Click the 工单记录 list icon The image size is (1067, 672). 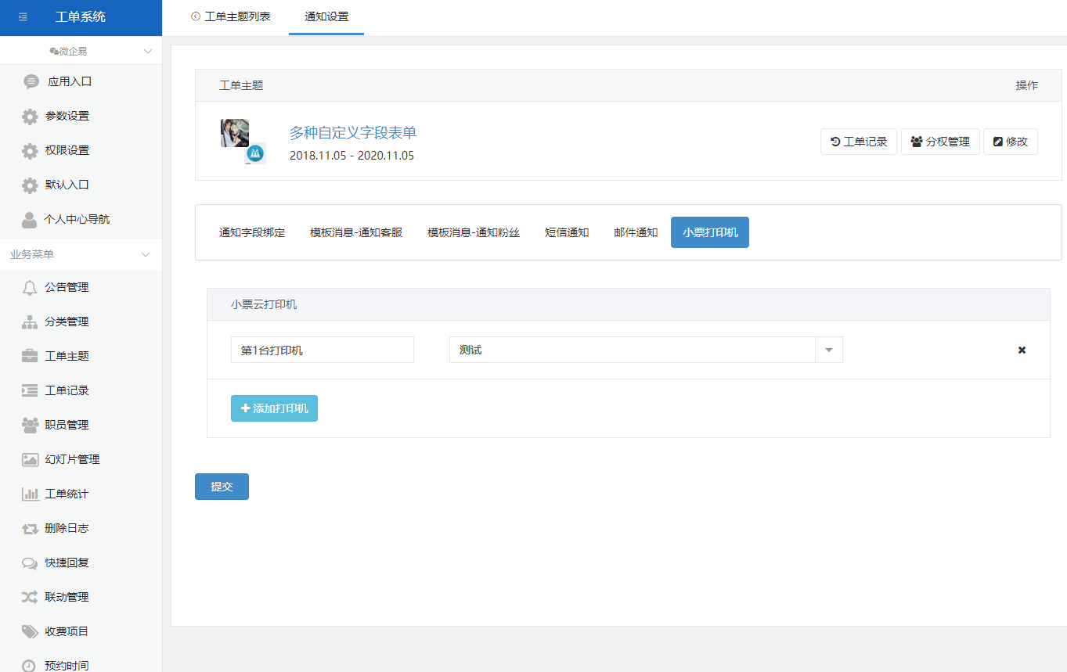tap(30, 390)
